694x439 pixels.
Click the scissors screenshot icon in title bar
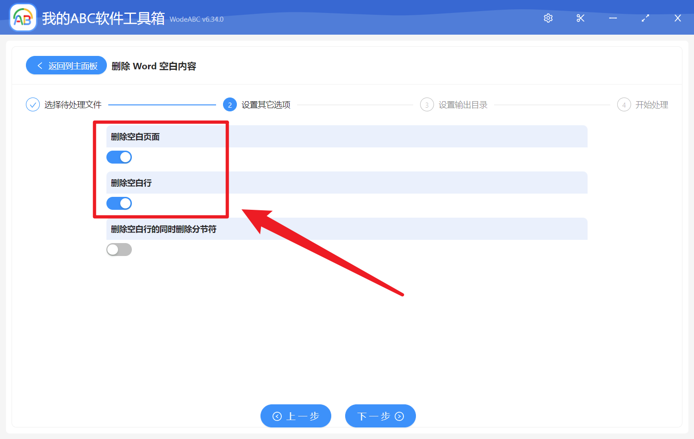pyautogui.click(x=580, y=18)
